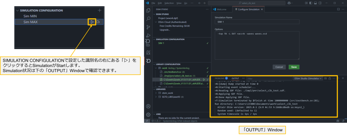Select the Sim MIN configuration

[x=30, y=16]
